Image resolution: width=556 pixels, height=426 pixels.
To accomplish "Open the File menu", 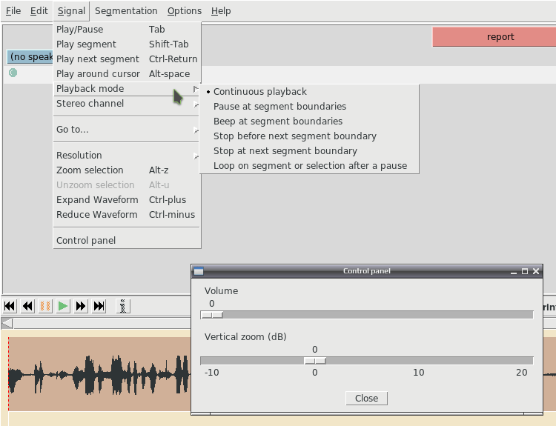I will (13, 11).
